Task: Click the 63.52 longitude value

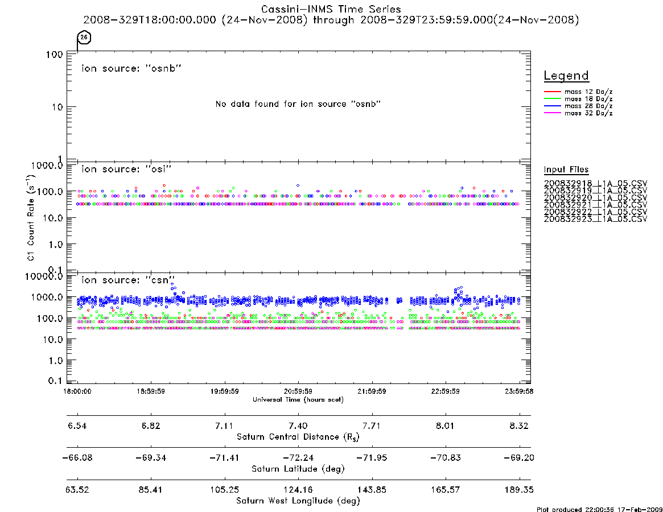Action: [77, 490]
